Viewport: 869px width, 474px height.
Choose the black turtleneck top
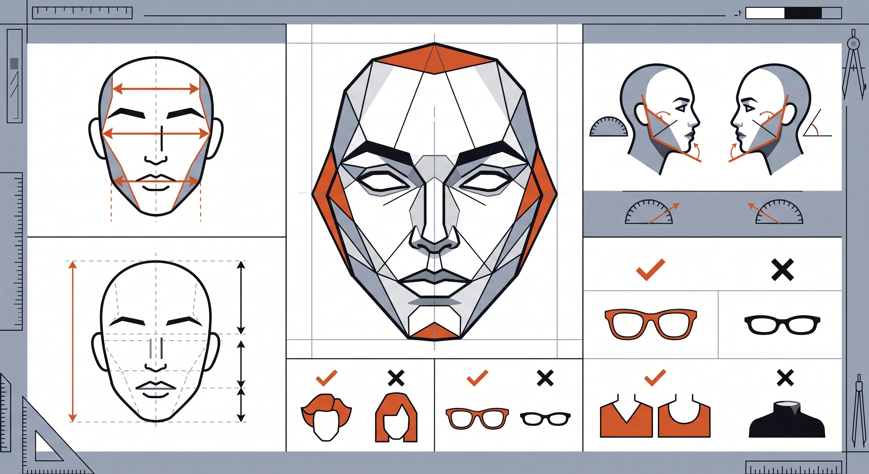787,419
